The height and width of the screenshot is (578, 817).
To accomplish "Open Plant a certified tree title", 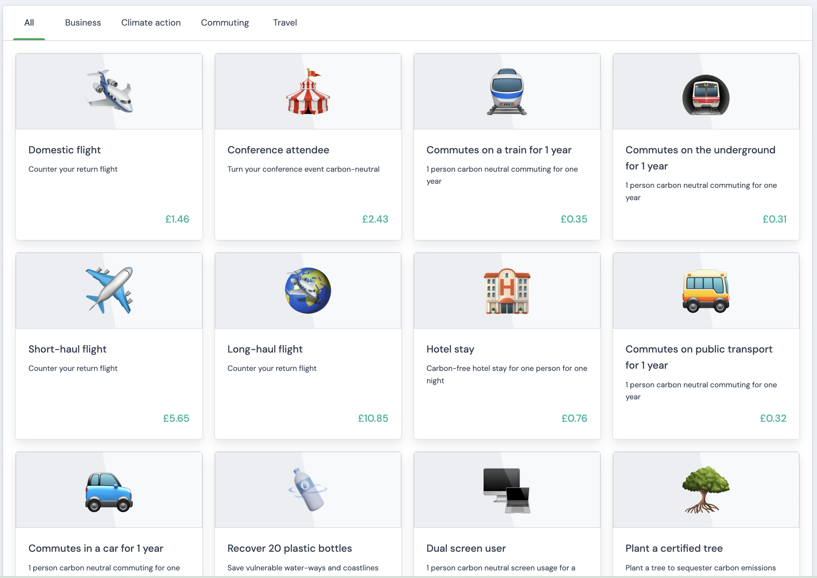I will [674, 548].
